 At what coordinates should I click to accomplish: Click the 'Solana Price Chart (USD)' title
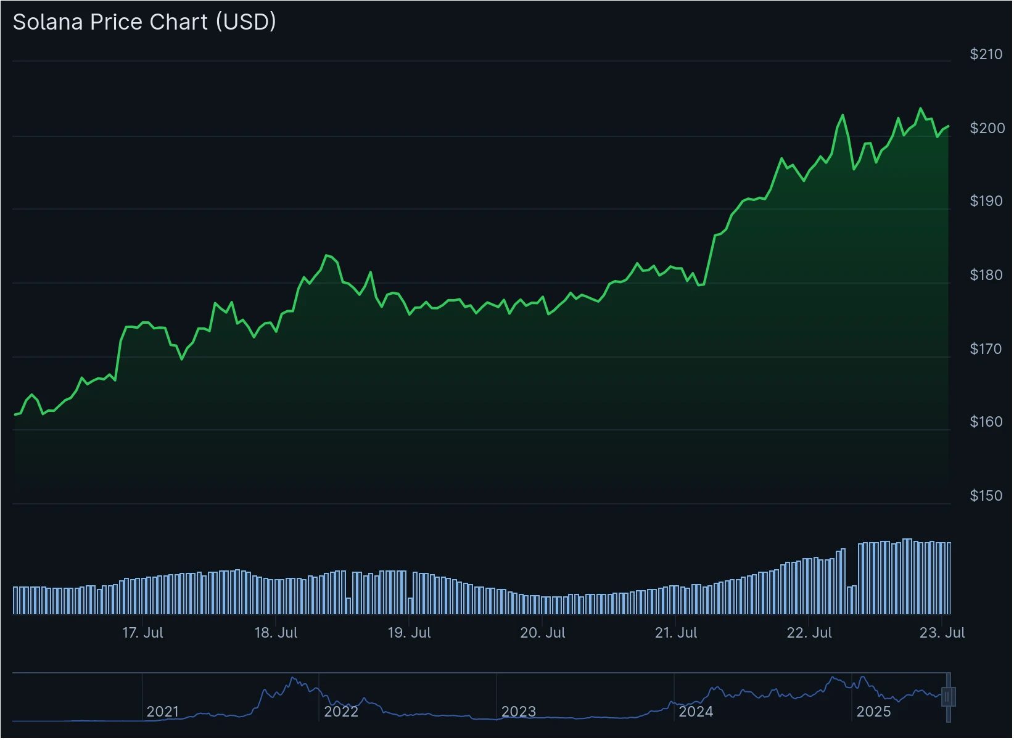144,22
